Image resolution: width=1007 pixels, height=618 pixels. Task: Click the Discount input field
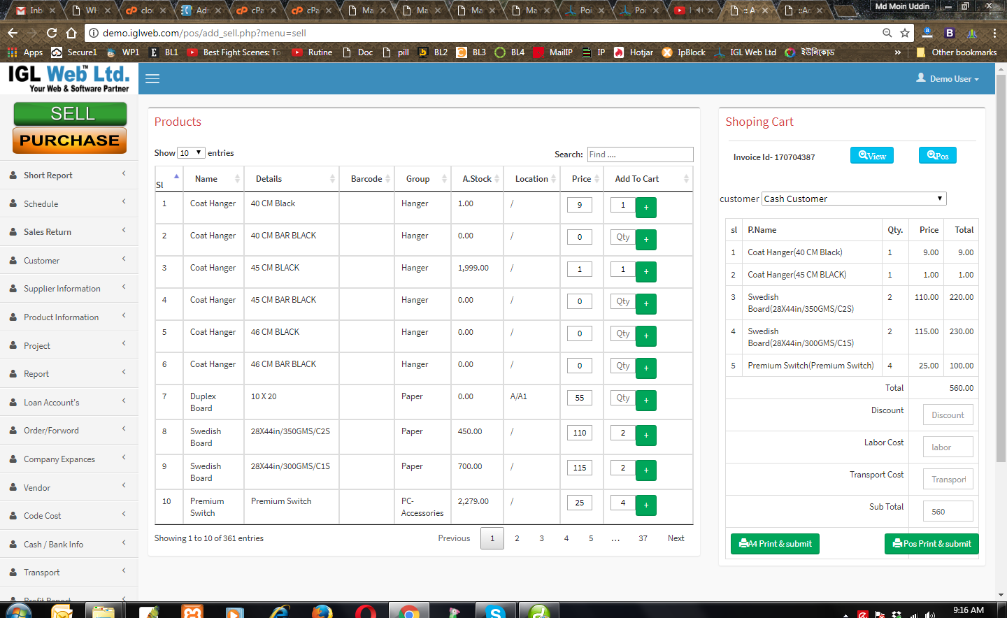click(x=947, y=415)
